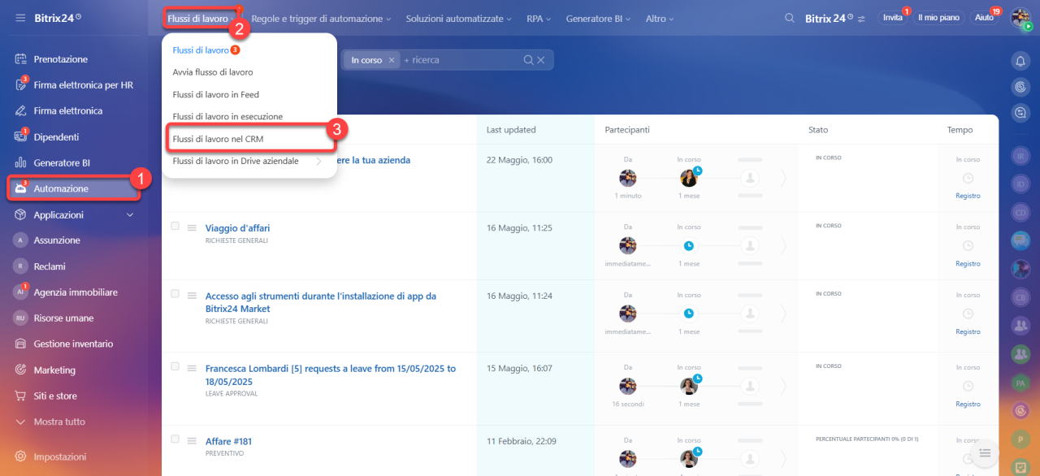The image size is (1040, 476).
Task: Click the Stato column header
Action: tap(818, 130)
